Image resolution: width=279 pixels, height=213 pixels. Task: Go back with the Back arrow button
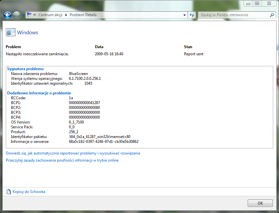click(x=7, y=15)
